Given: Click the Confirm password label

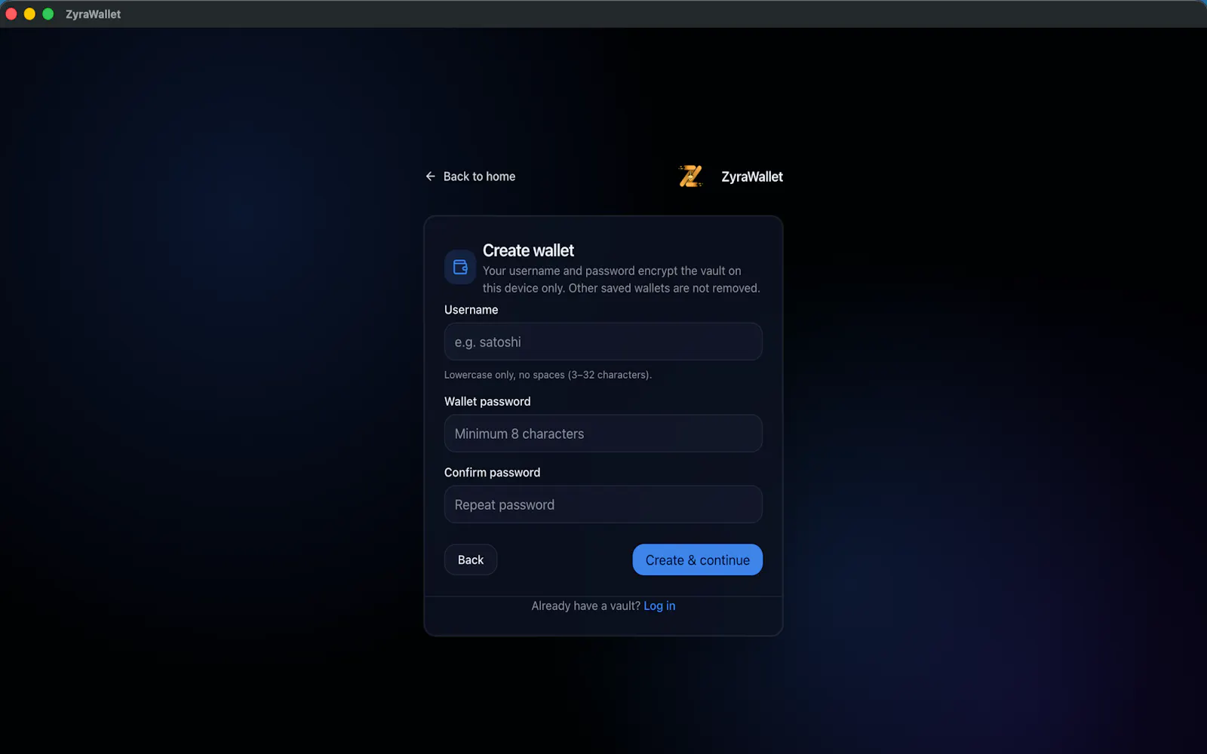Looking at the screenshot, I should point(493,473).
